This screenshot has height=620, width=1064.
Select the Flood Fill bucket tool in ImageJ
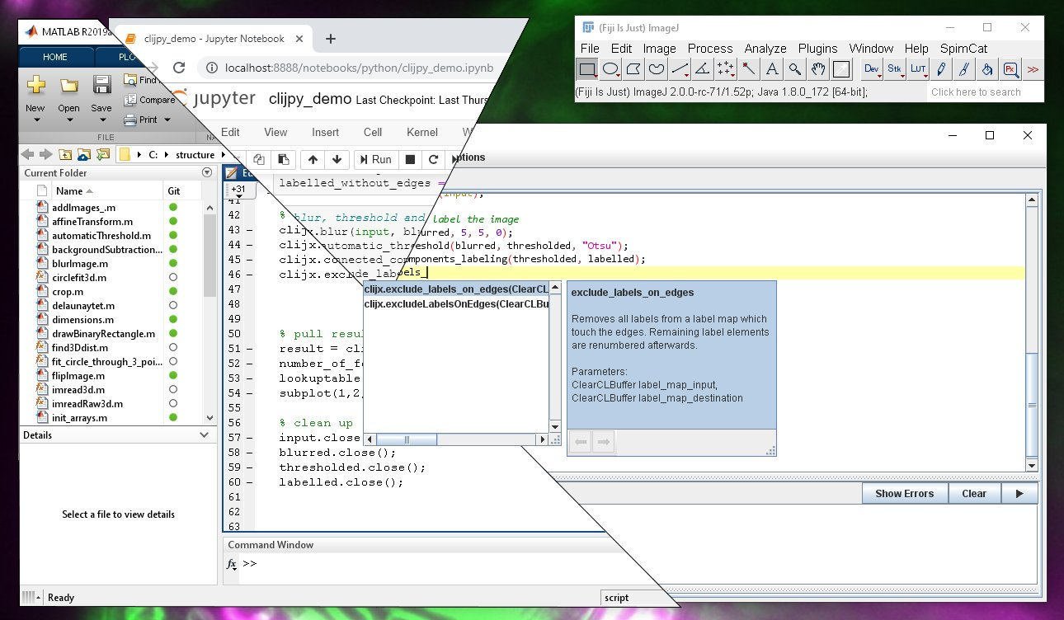[987, 69]
